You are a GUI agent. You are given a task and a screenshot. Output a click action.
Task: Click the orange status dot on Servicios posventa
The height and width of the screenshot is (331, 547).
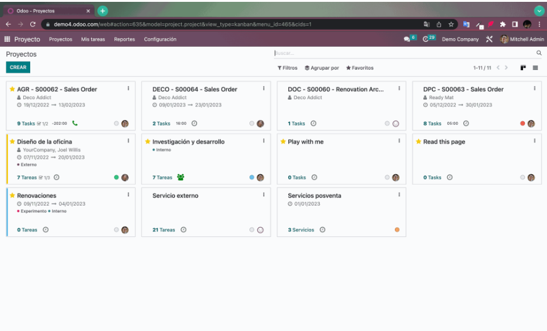(x=397, y=229)
